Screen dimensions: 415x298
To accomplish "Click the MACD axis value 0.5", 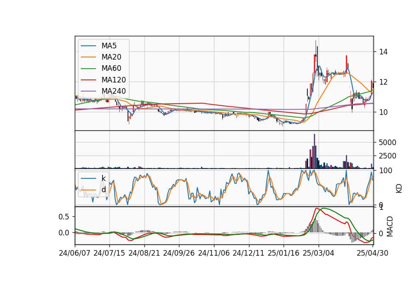I will tap(64, 217).
